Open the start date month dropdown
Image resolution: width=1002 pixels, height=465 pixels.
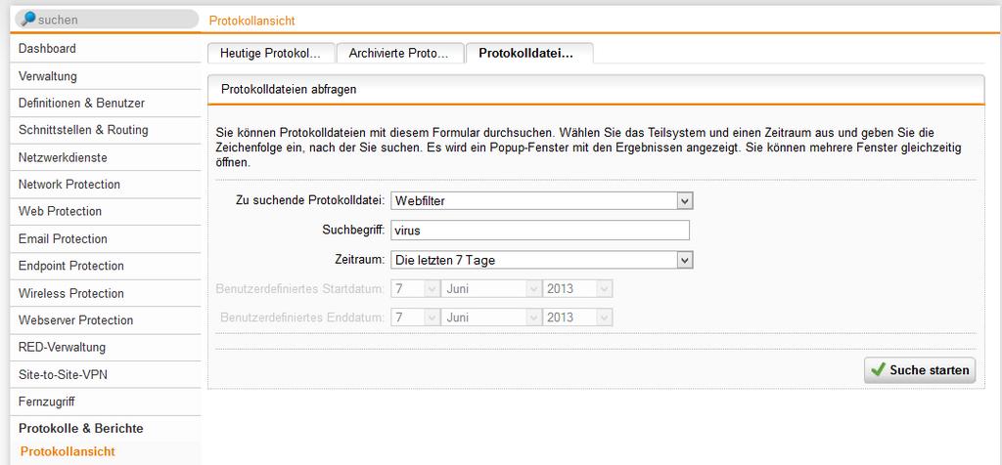coord(492,289)
